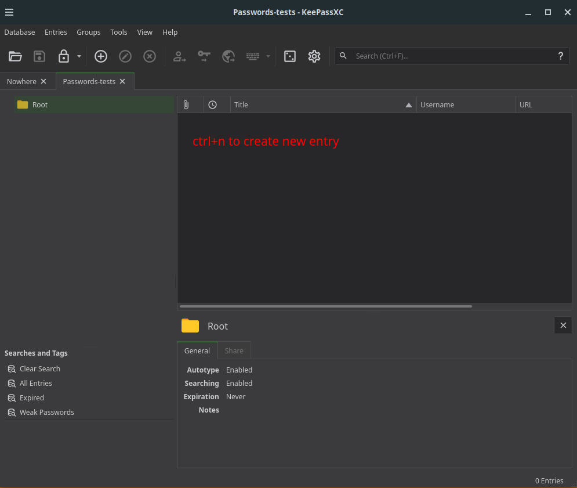Click the attachment paperclip column header
Screen dimensions: 577x488
click(186, 105)
